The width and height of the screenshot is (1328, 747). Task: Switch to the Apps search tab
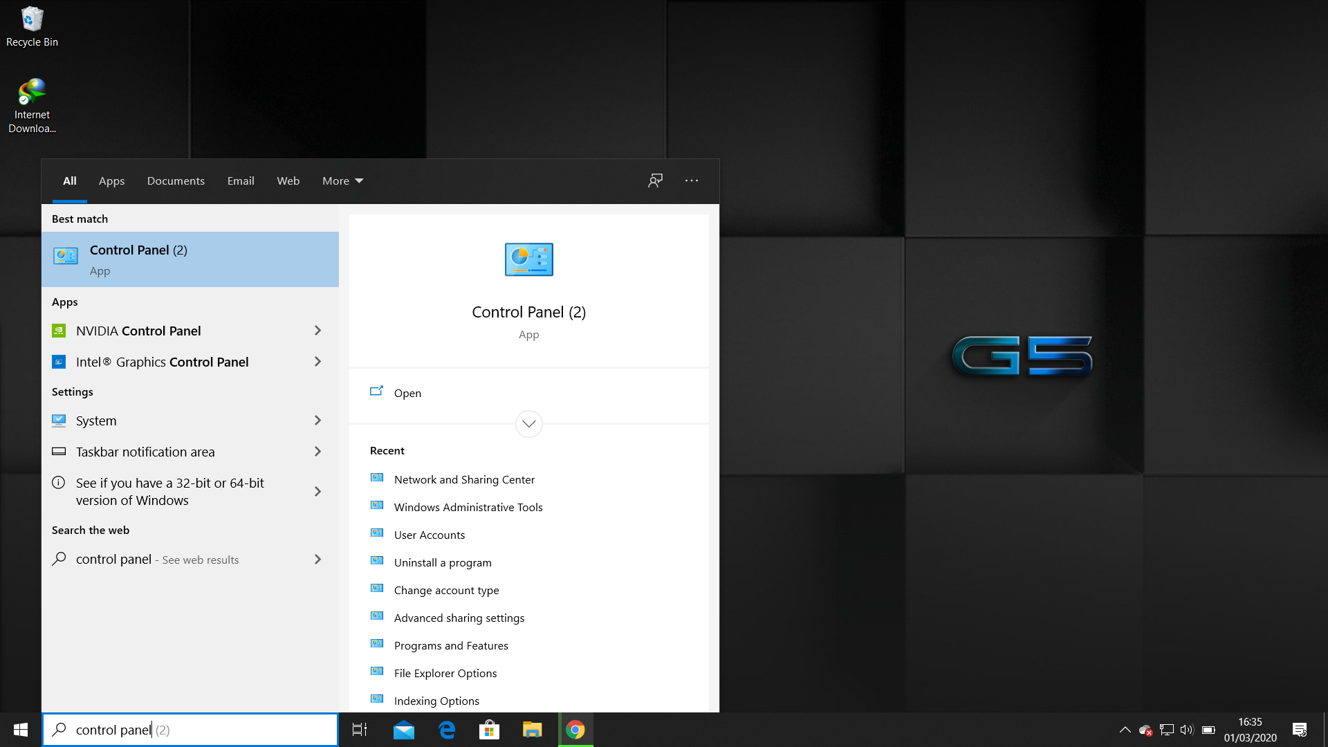pos(111,181)
